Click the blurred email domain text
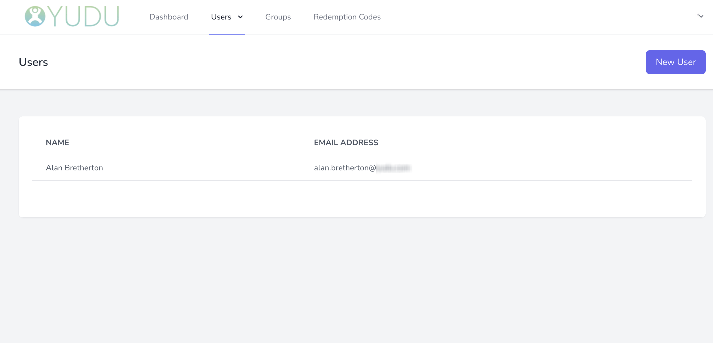 394,168
